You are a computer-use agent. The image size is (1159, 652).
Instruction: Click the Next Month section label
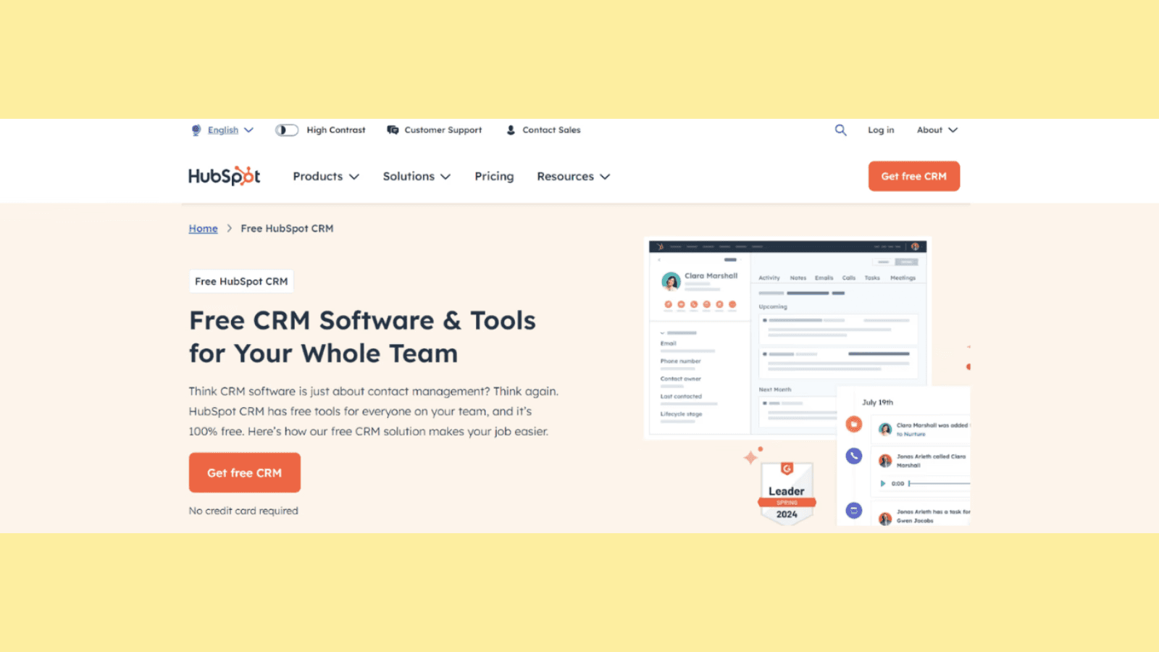775,390
